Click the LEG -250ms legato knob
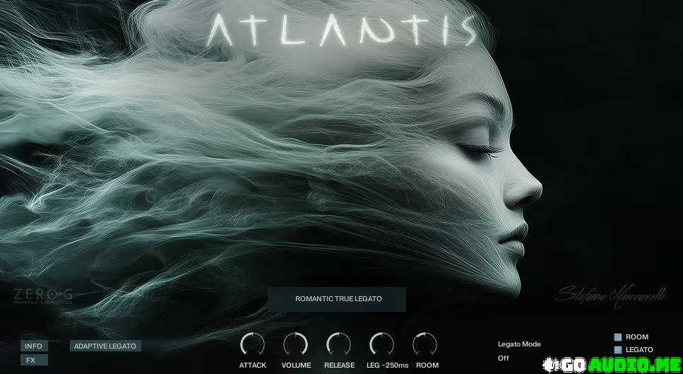The width and height of the screenshot is (683, 374). click(381, 344)
